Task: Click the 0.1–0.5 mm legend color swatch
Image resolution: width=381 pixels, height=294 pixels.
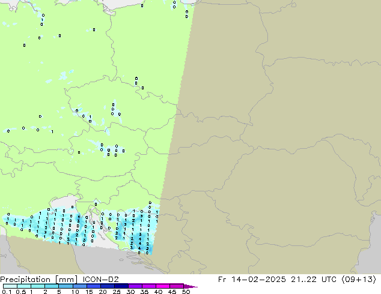Action: point(10,286)
